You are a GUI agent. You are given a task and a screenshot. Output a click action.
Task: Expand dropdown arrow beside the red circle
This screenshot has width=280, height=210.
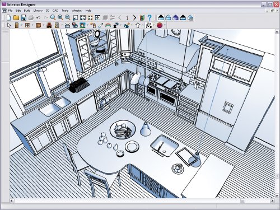point(165,25)
